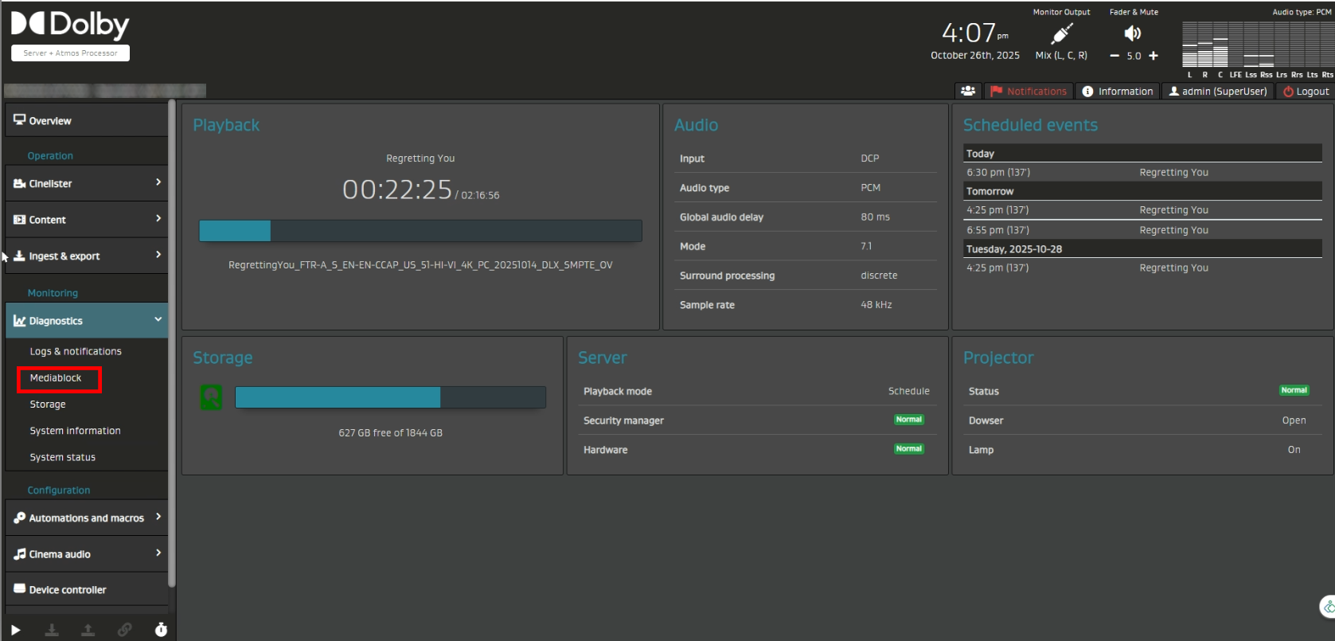Viewport: 1335px width, 641px height.
Task: Click the monitor output audio jack icon
Action: [x=1061, y=34]
